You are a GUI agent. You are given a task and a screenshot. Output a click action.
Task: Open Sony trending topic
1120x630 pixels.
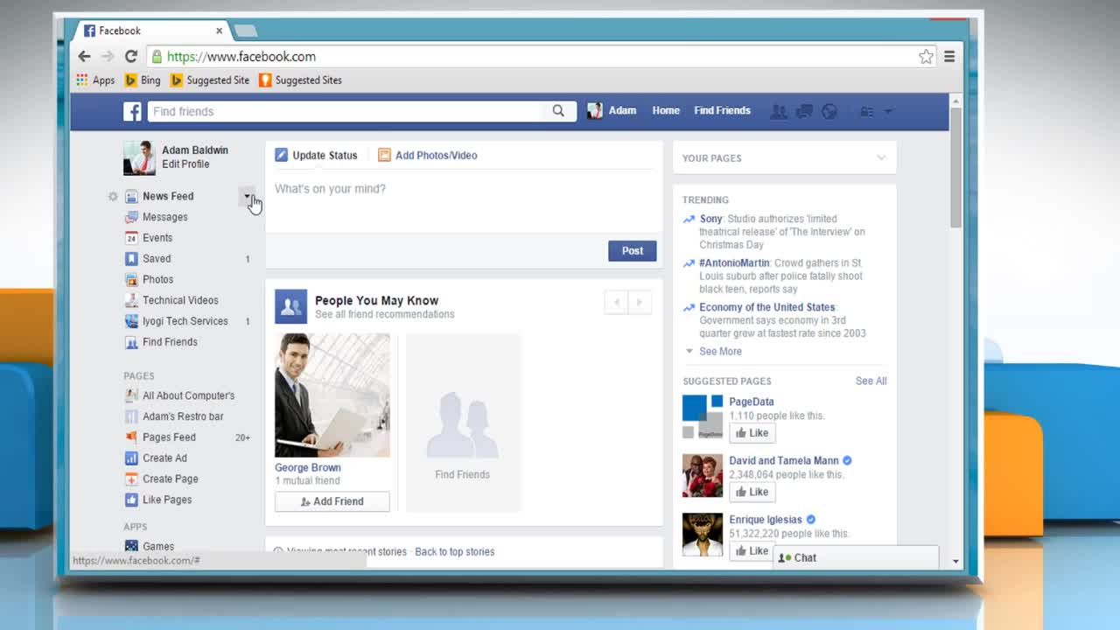711,220
